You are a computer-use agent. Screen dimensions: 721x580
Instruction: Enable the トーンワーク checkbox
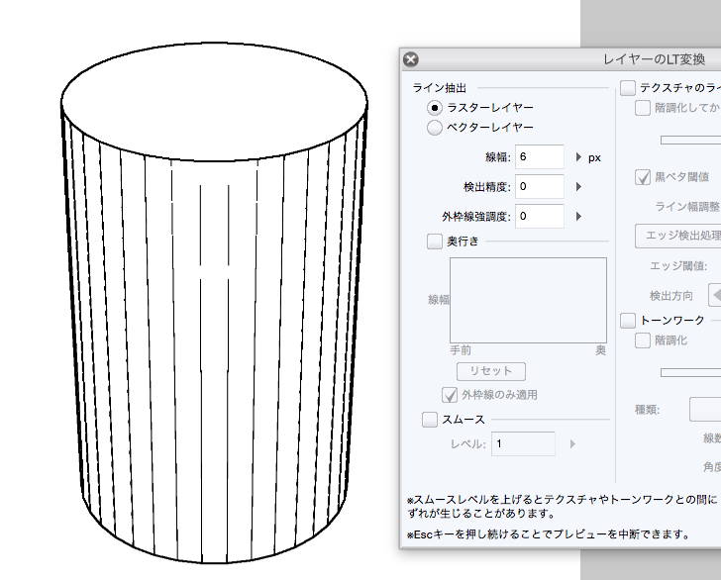pyautogui.click(x=628, y=320)
